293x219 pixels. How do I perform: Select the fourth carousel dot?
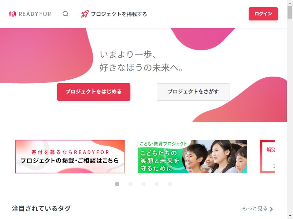[157, 184]
